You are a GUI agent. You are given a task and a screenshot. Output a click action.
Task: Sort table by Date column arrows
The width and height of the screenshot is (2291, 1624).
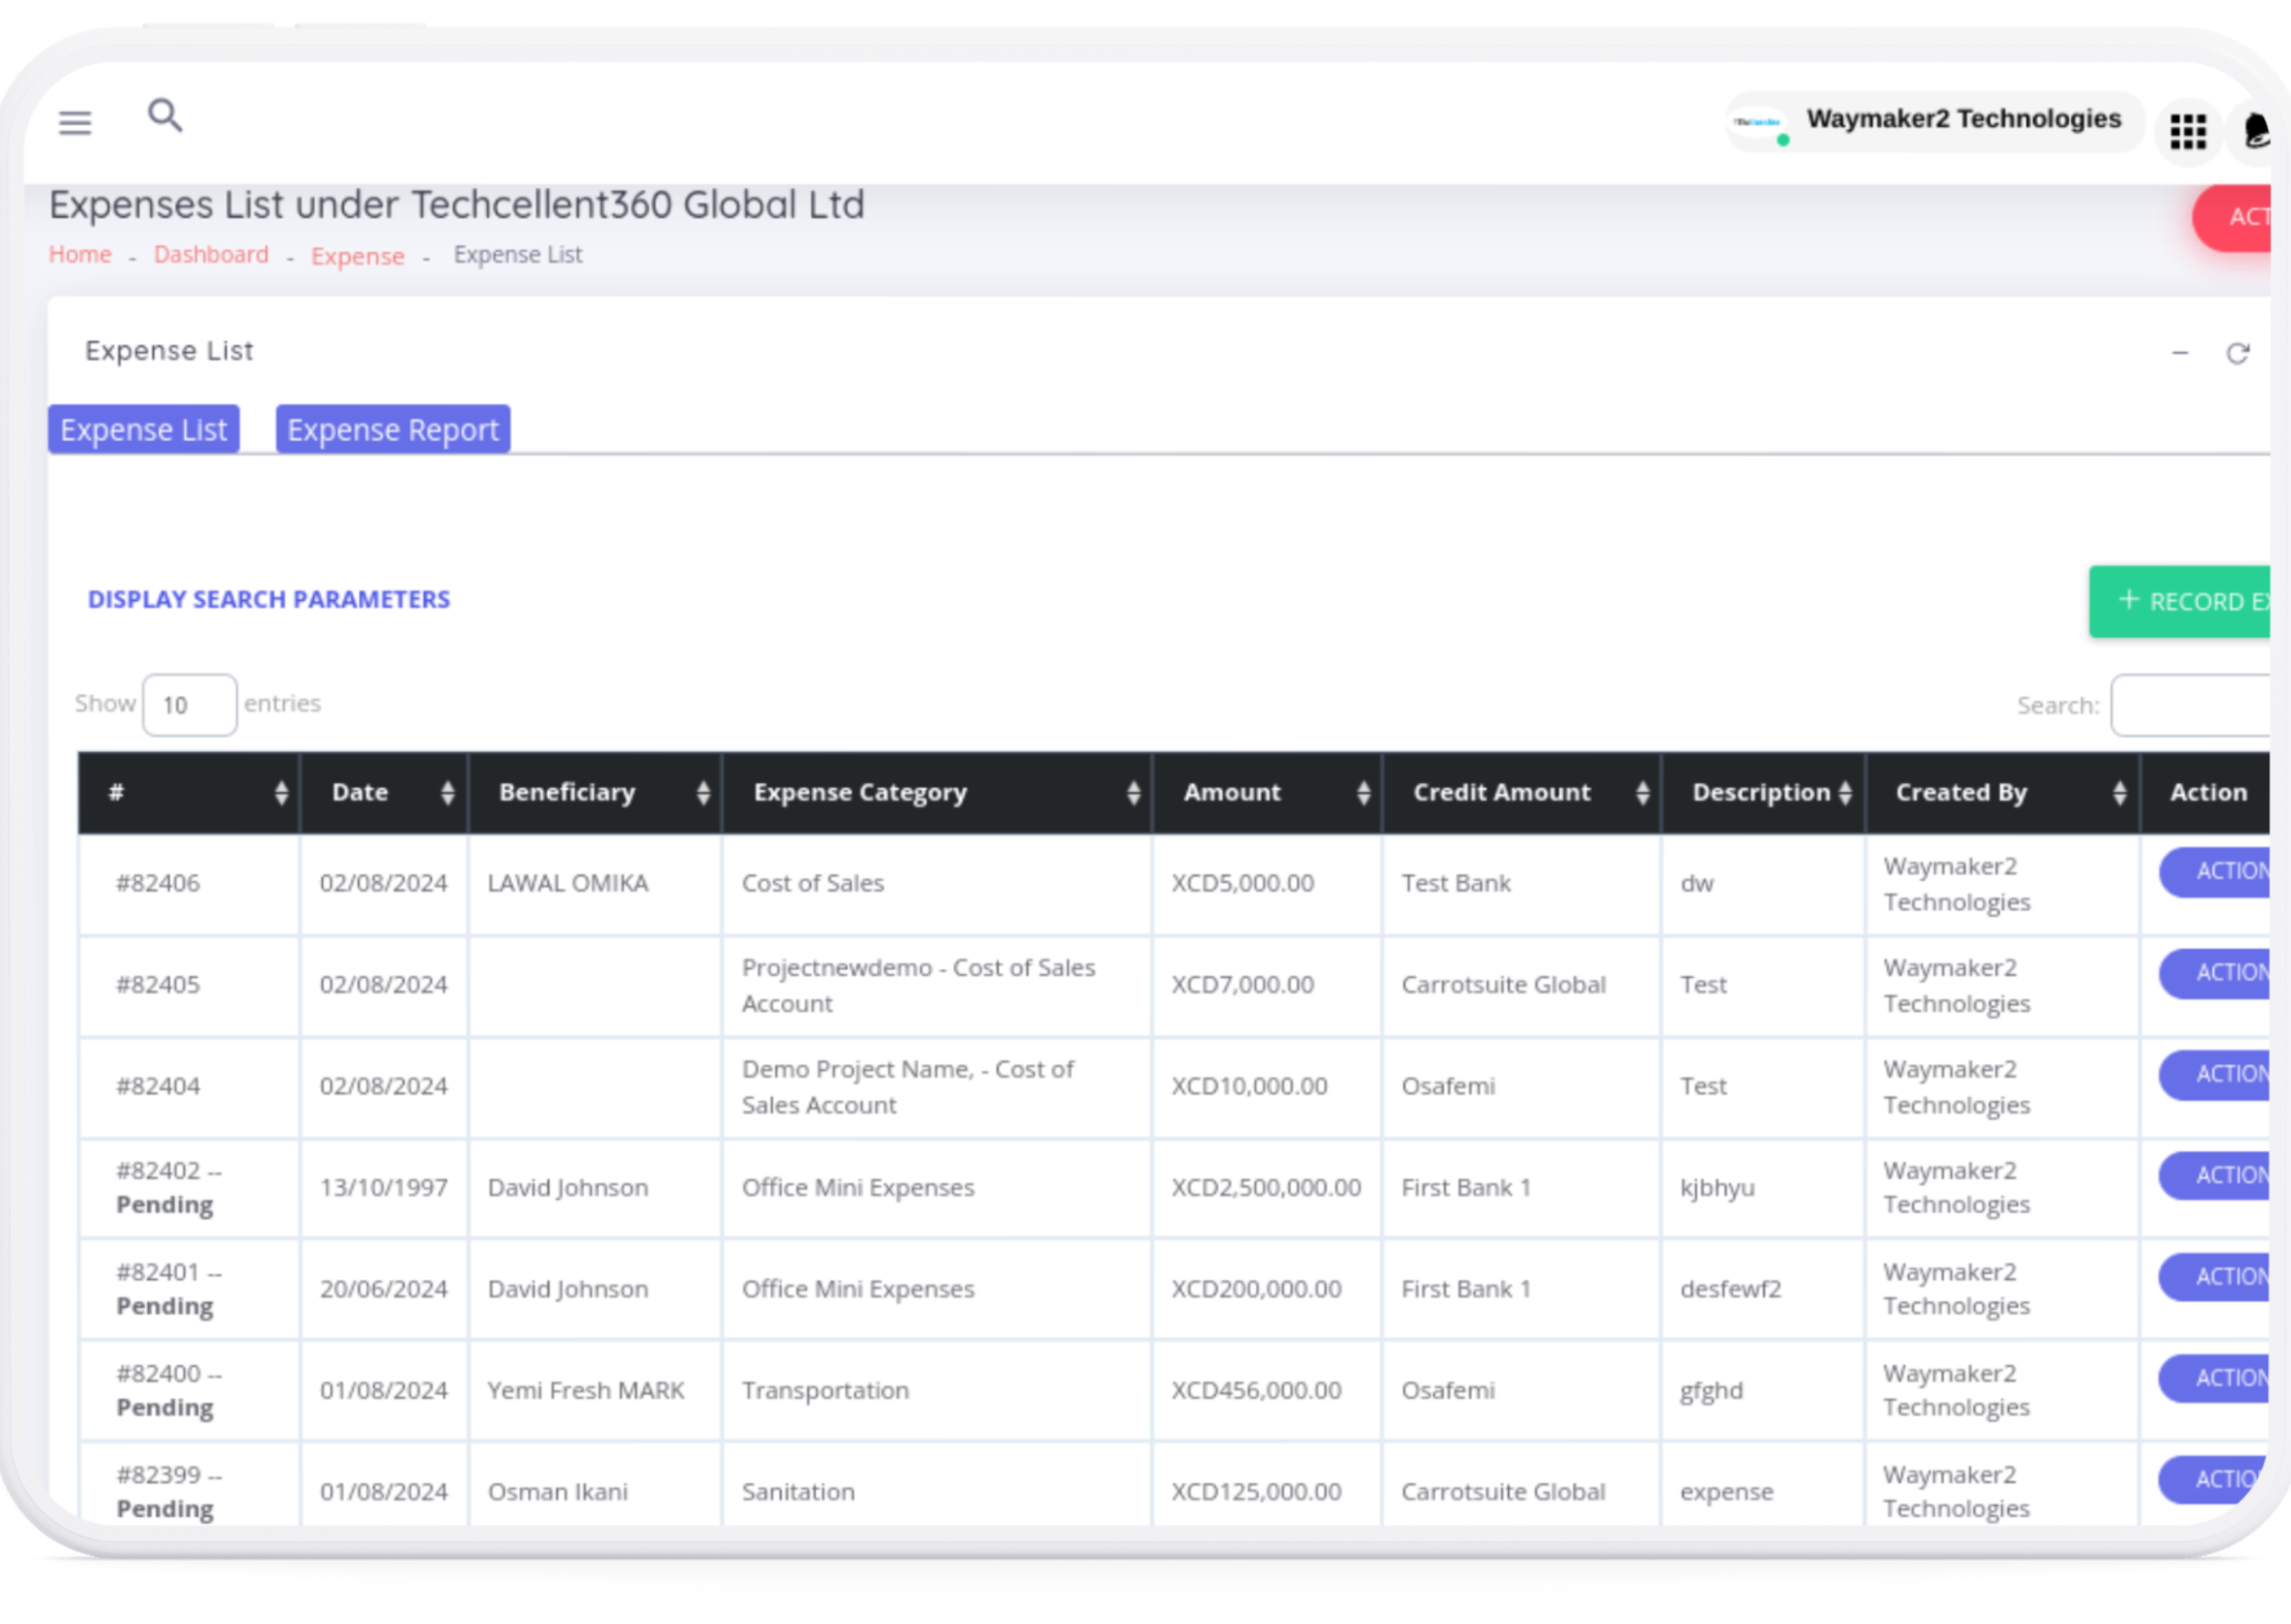[x=447, y=793]
